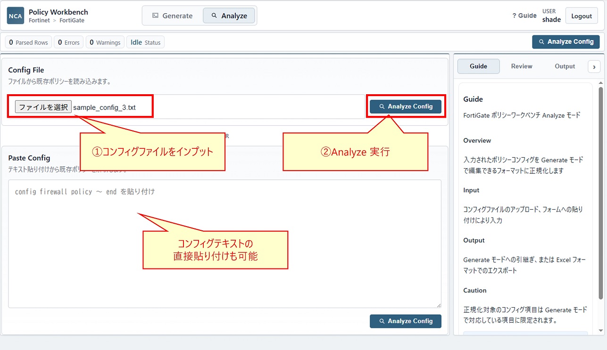Switch to Generate mode
Viewport: 607px width, 350px height.
[173, 16]
